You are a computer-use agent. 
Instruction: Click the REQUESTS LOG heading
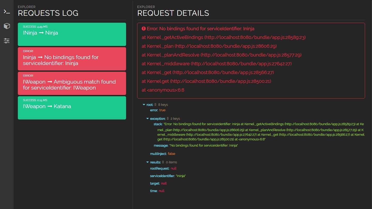coord(48,13)
